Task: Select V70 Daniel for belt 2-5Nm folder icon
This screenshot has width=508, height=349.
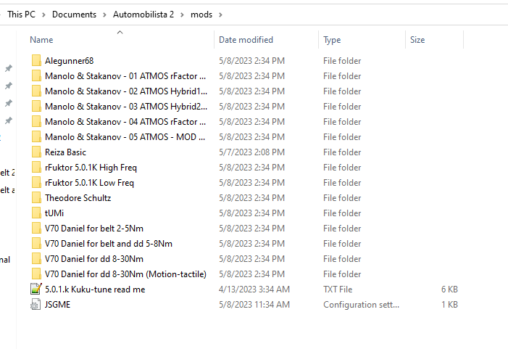Action: click(36, 229)
